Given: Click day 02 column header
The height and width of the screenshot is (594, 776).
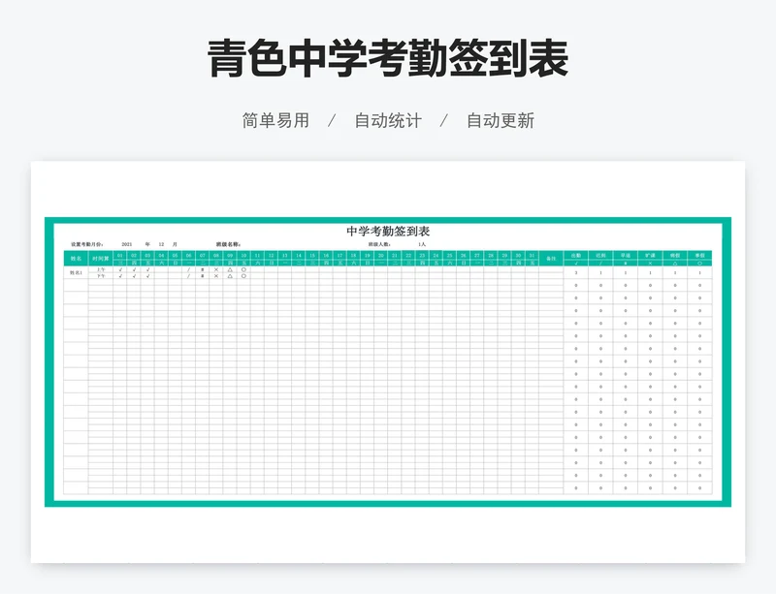Looking at the screenshot, I should (x=134, y=255).
